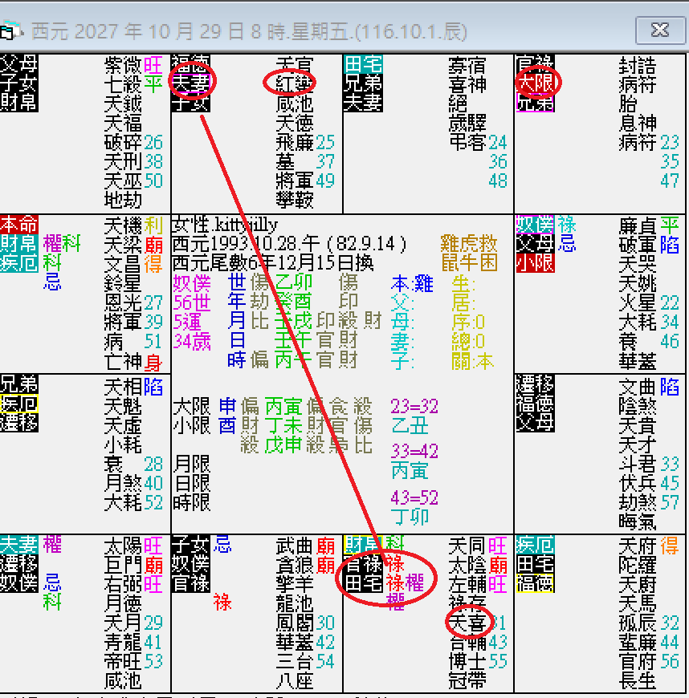The height and width of the screenshot is (698, 689).
Task: Select the 晦氣 entry
Action: (638, 521)
